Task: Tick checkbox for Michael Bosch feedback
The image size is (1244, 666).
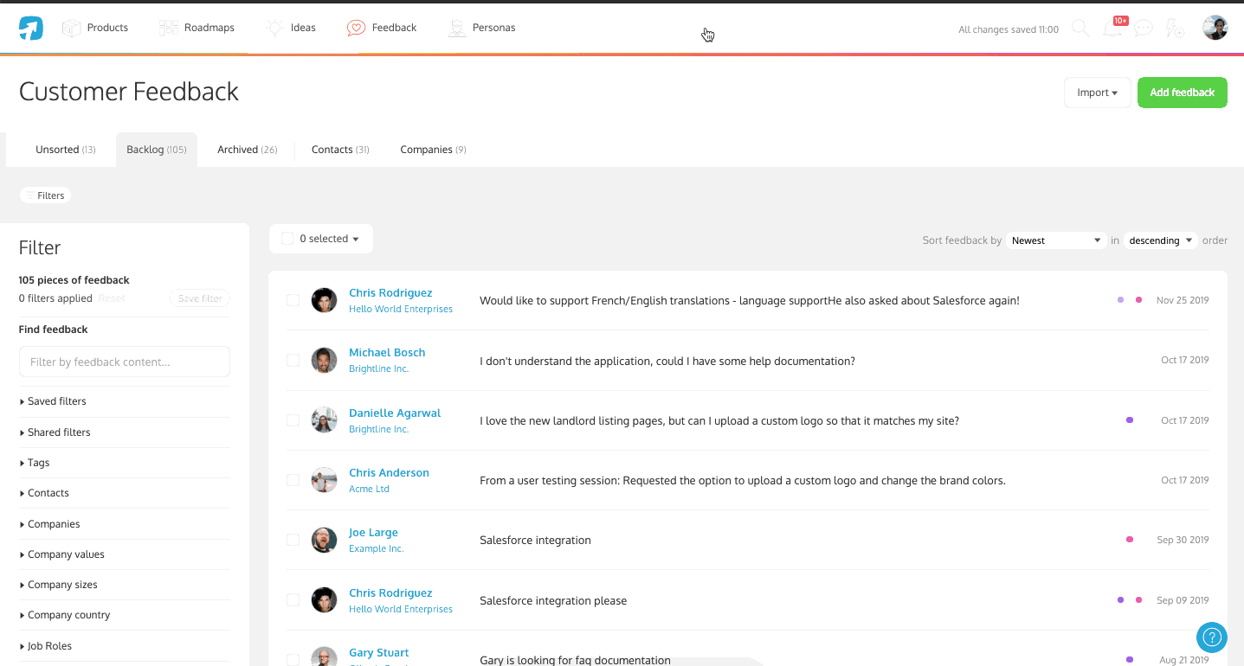Action: [293, 360]
